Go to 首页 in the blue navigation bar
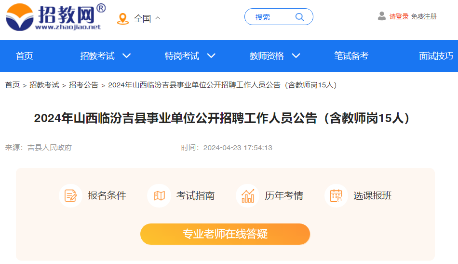The width and height of the screenshot is (458, 264). tap(24, 56)
